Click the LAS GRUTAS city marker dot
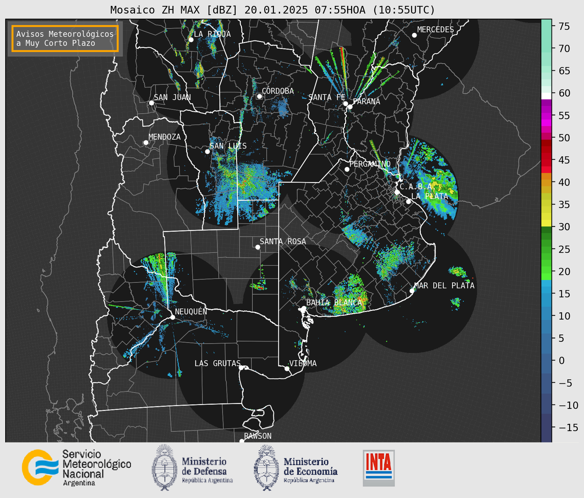The width and height of the screenshot is (584, 498). click(x=241, y=368)
